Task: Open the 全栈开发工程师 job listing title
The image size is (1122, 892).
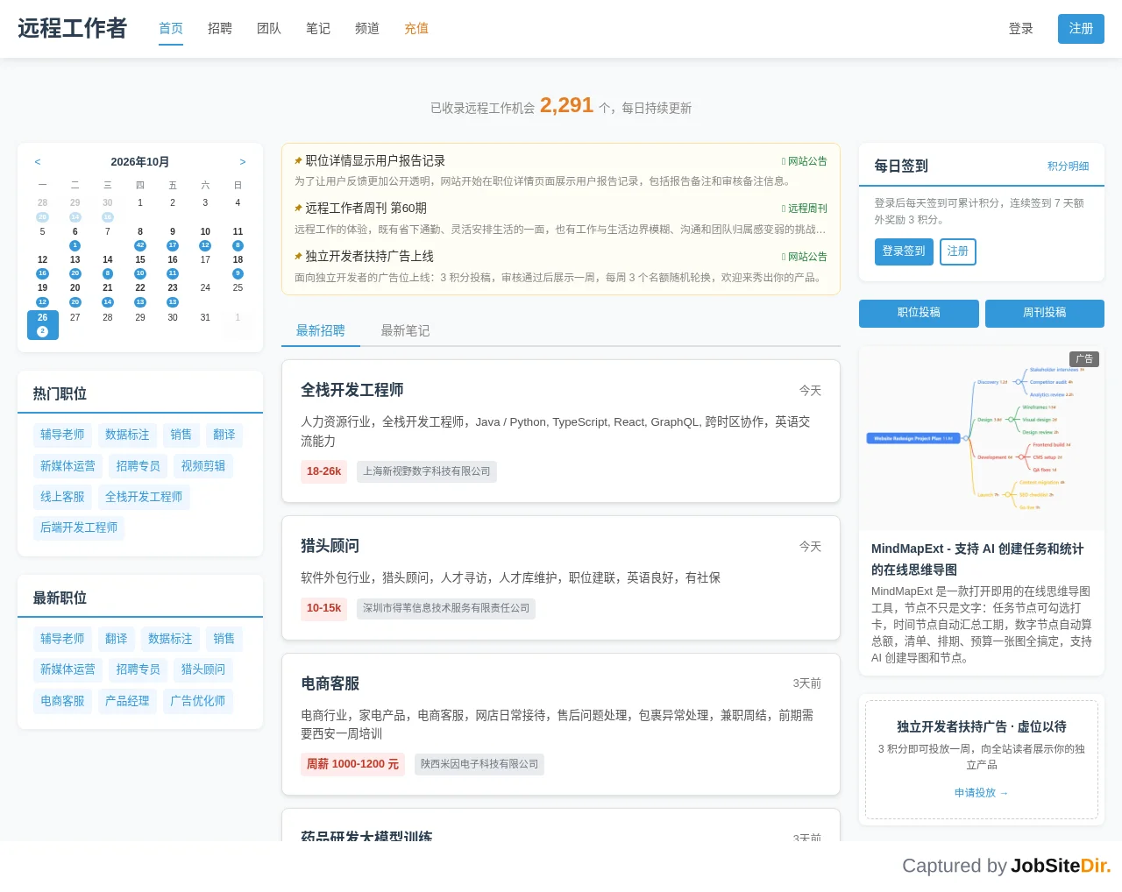Action: [352, 390]
